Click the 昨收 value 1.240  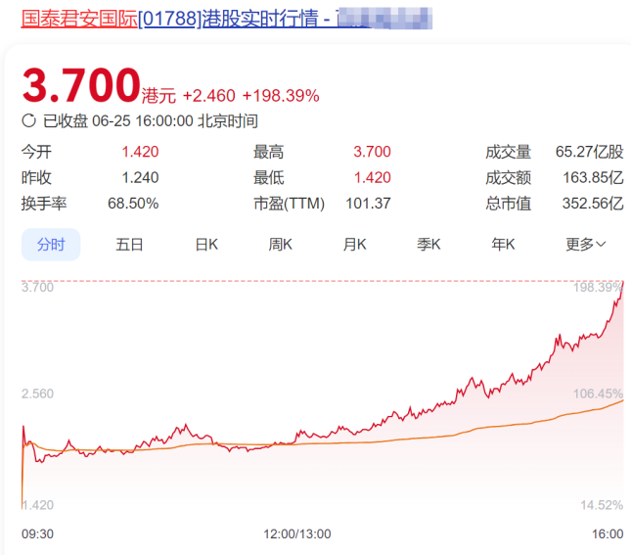click(x=140, y=177)
